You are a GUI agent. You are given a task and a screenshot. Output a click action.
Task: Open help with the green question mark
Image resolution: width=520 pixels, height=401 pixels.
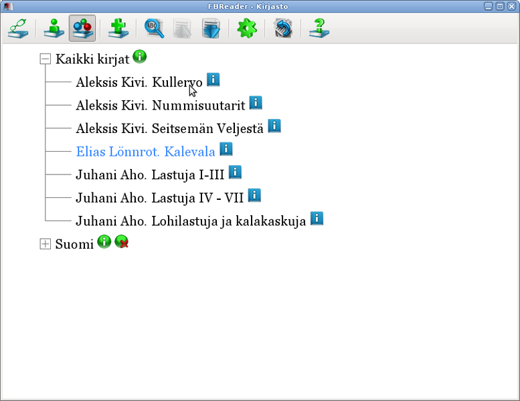pos(319,28)
